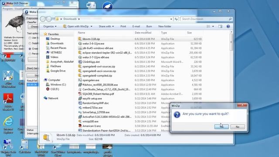Select Downloads in navigation pane

[x=57, y=43]
